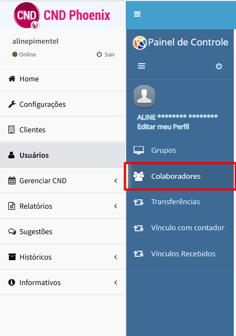Expand the Históricos submenu chevron

pos(116,257)
